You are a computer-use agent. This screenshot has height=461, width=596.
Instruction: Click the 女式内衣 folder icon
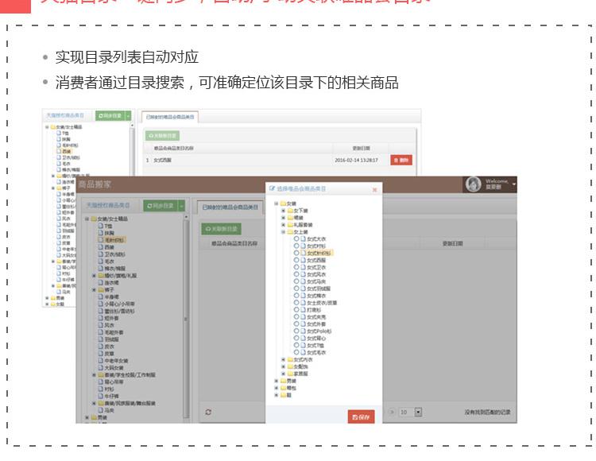[290, 359]
